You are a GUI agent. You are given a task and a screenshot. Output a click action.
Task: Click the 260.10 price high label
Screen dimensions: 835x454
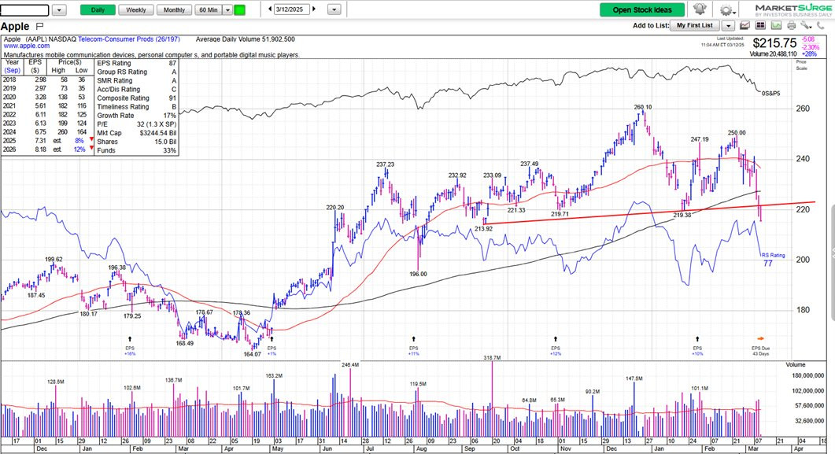(643, 108)
